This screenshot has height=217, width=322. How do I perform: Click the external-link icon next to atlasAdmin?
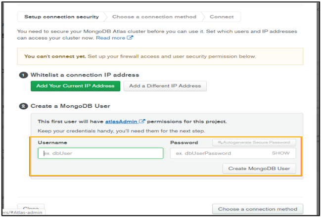pos(142,121)
